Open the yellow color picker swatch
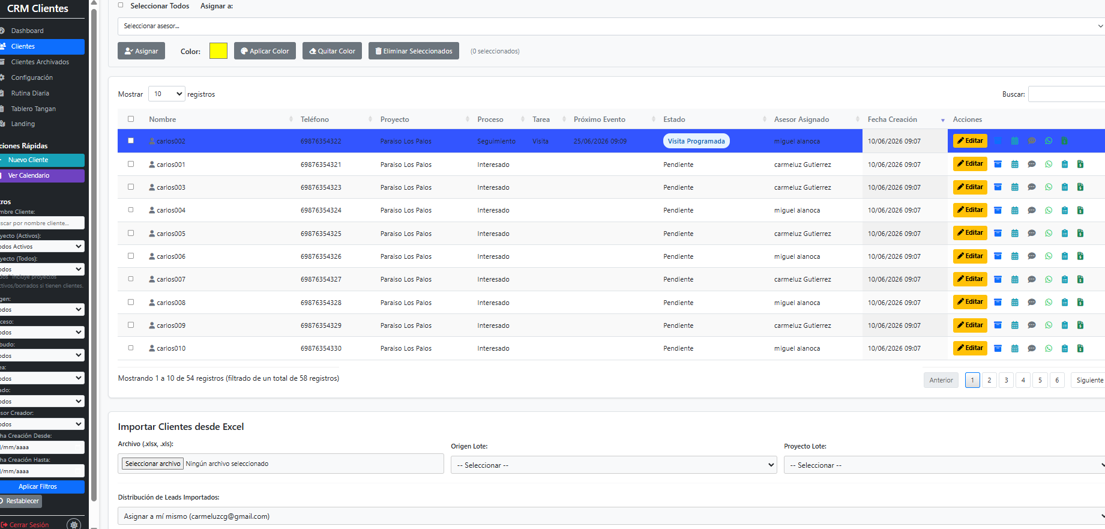This screenshot has width=1105, height=529. [x=218, y=51]
